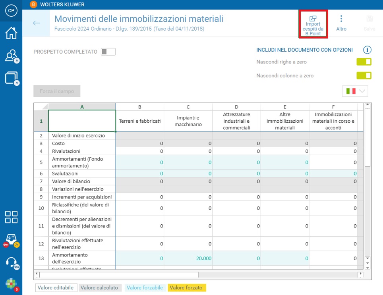This screenshot has height=295, width=383.
Task: Open the Altro three-dot menu
Action: [341, 23]
